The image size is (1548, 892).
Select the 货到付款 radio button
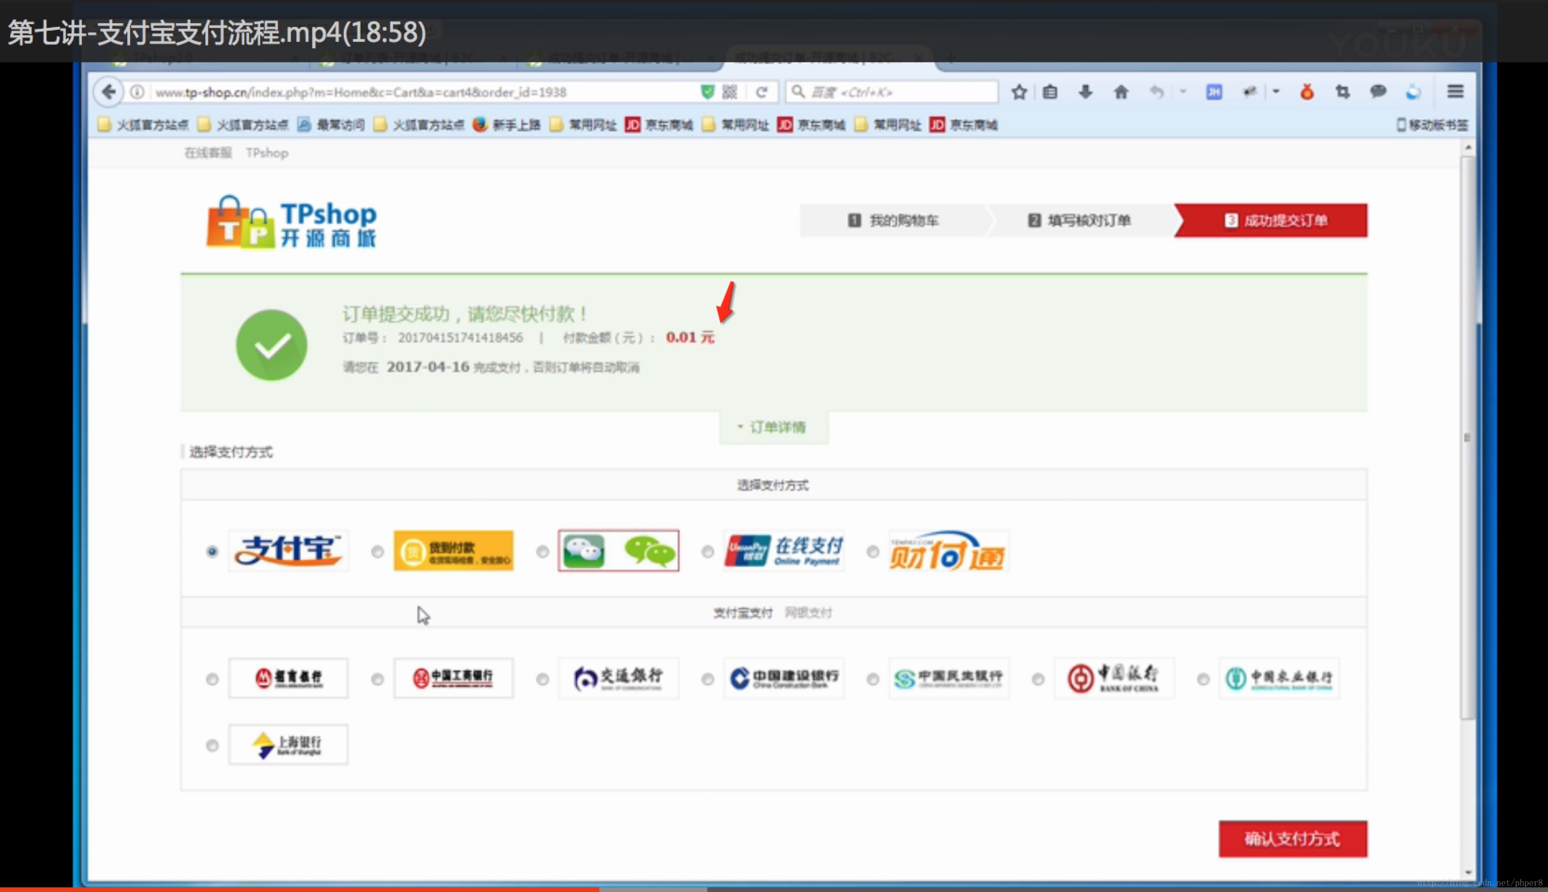(377, 551)
